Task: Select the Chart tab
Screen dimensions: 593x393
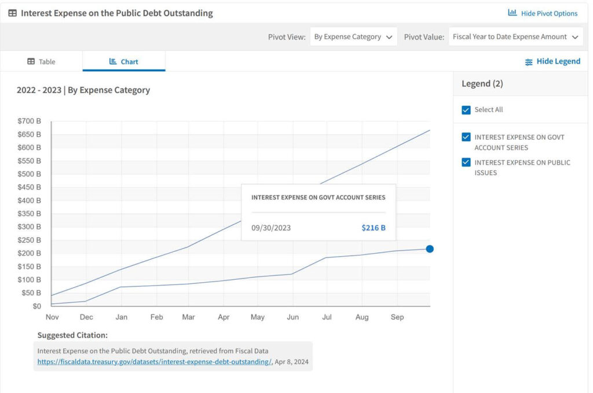Action: [x=124, y=62]
